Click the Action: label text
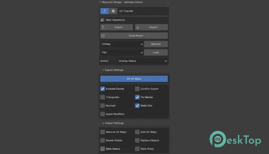Image resolution: width=269 pixels, height=154 pixels. click(x=105, y=61)
